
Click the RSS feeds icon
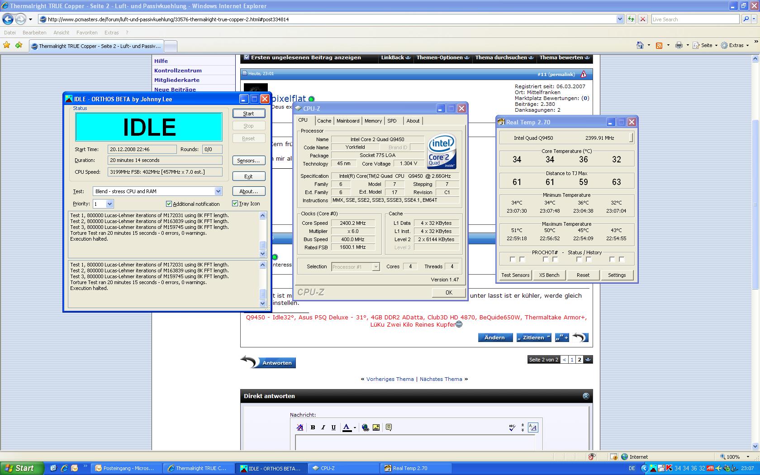(x=659, y=45)
